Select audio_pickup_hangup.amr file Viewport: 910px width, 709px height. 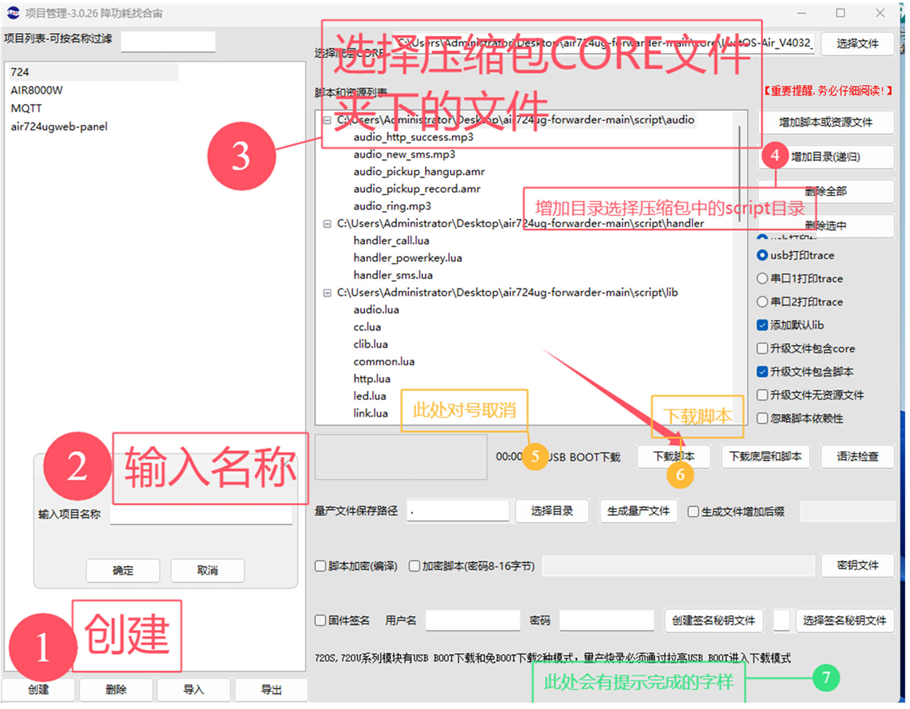(x=419, y=171)
